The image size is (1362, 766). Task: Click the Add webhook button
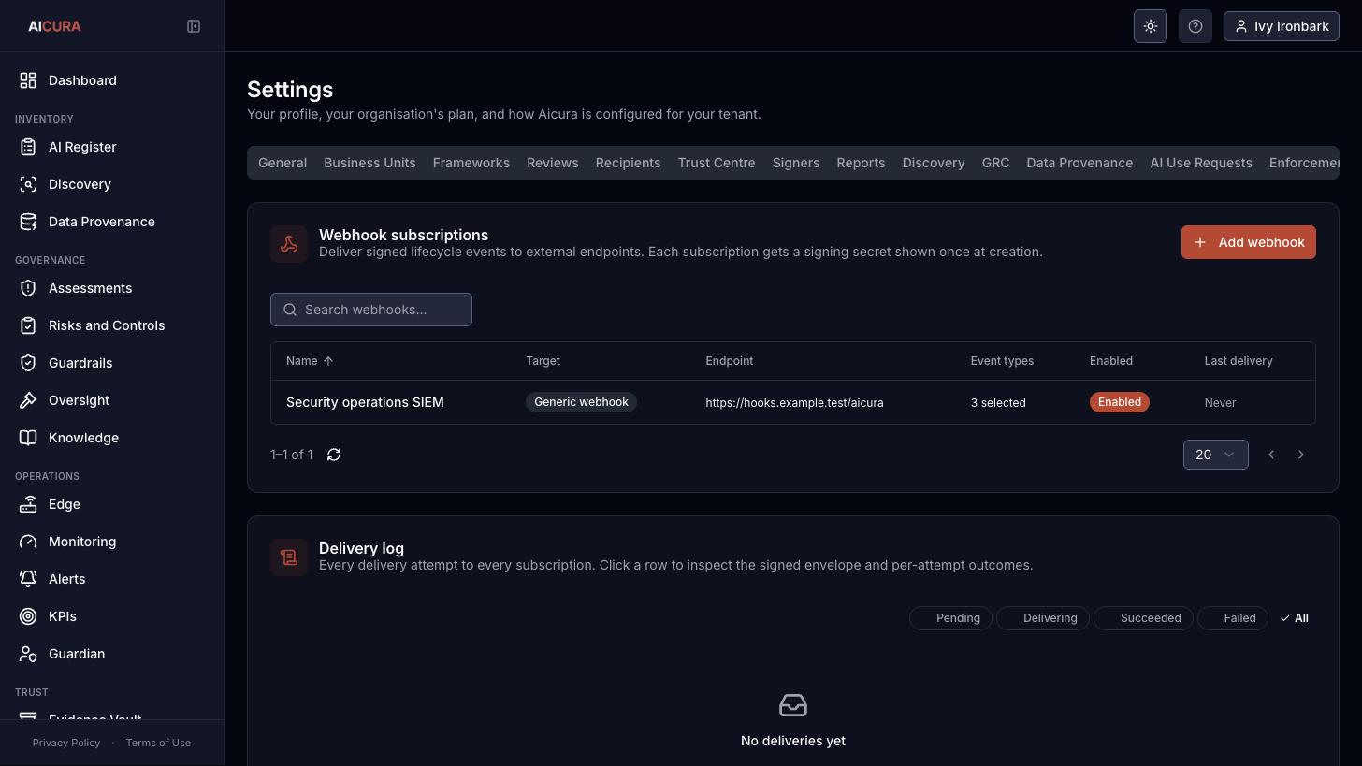[1249, 242]
